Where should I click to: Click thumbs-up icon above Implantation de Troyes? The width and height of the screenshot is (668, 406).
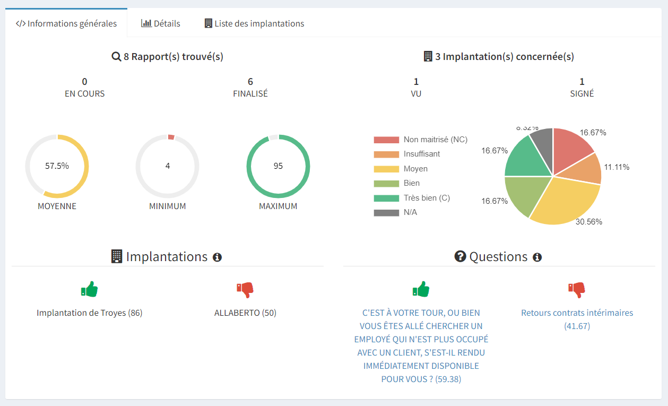89,289
